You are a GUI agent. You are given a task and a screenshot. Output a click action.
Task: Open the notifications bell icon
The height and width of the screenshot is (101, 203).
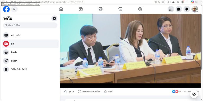(187, 9)
